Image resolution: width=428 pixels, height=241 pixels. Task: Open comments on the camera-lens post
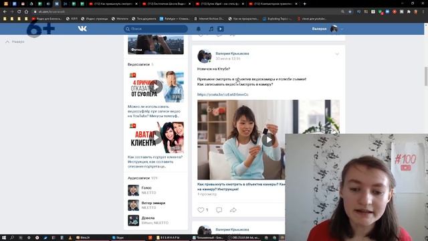[x=219, y=210]
